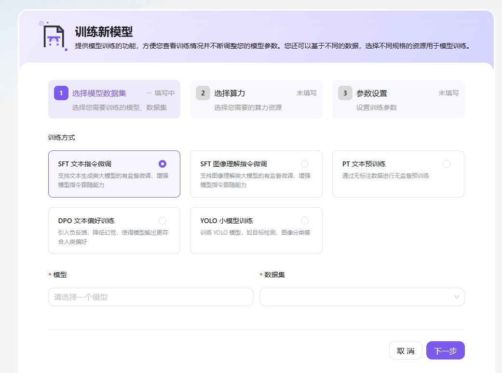Click the PT 文本预训练 card title
This screenshot has height=373, width=502.
(364, 164)
